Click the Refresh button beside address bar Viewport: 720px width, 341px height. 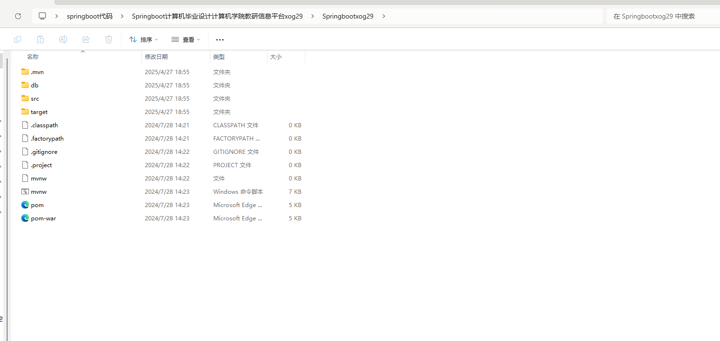[x=18, y=16]
